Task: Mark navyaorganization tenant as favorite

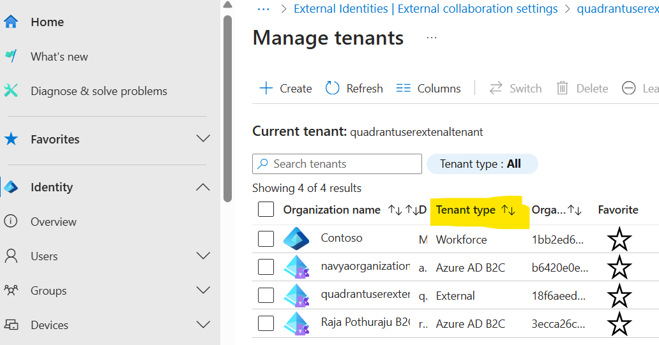Action: [x=619, y=267]
